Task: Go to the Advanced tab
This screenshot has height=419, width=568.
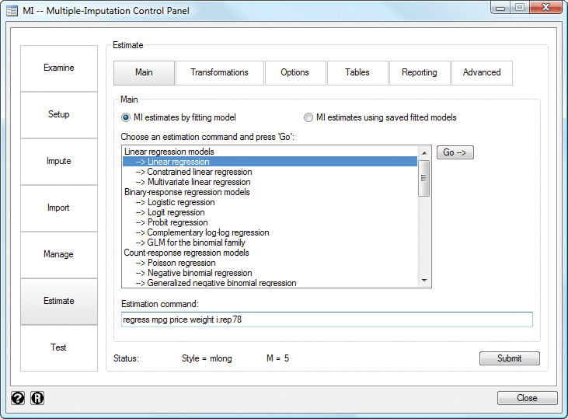Action: click(x=482, y=73)
